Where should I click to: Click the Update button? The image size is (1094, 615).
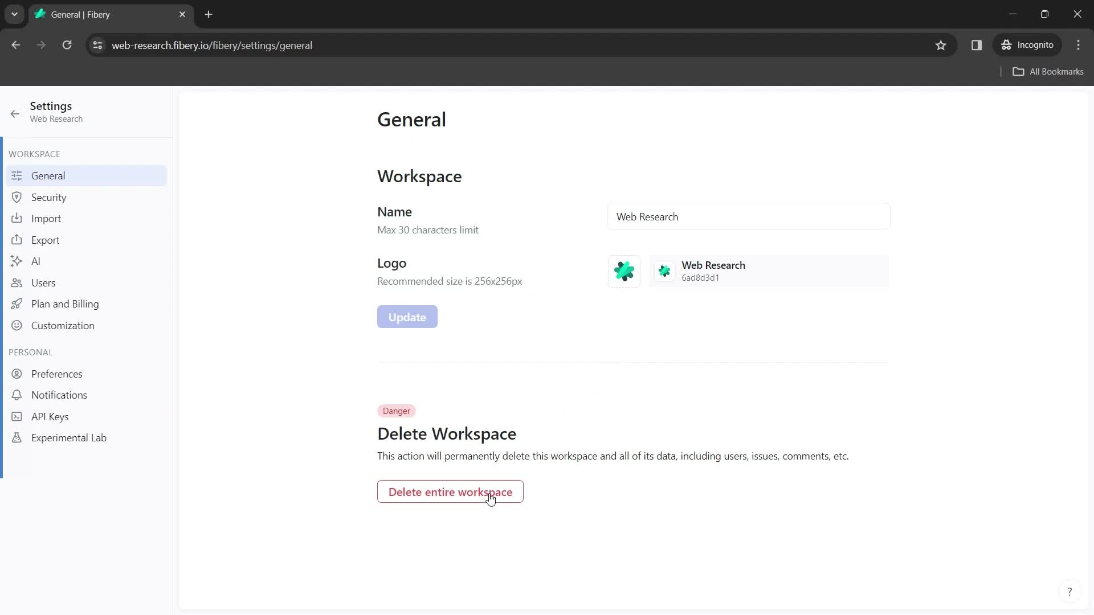(407, 317)
